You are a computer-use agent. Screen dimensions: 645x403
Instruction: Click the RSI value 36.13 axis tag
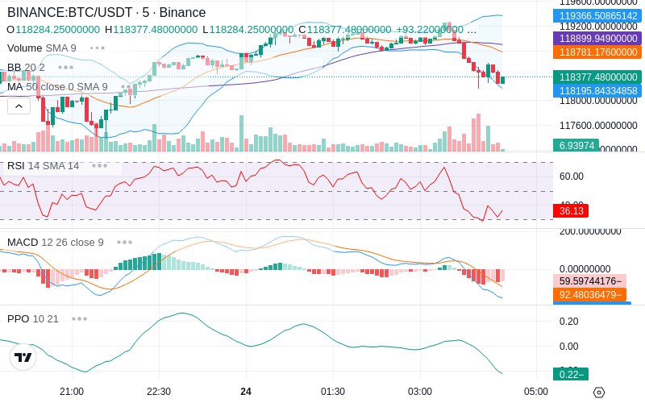[x=569, y=210]
